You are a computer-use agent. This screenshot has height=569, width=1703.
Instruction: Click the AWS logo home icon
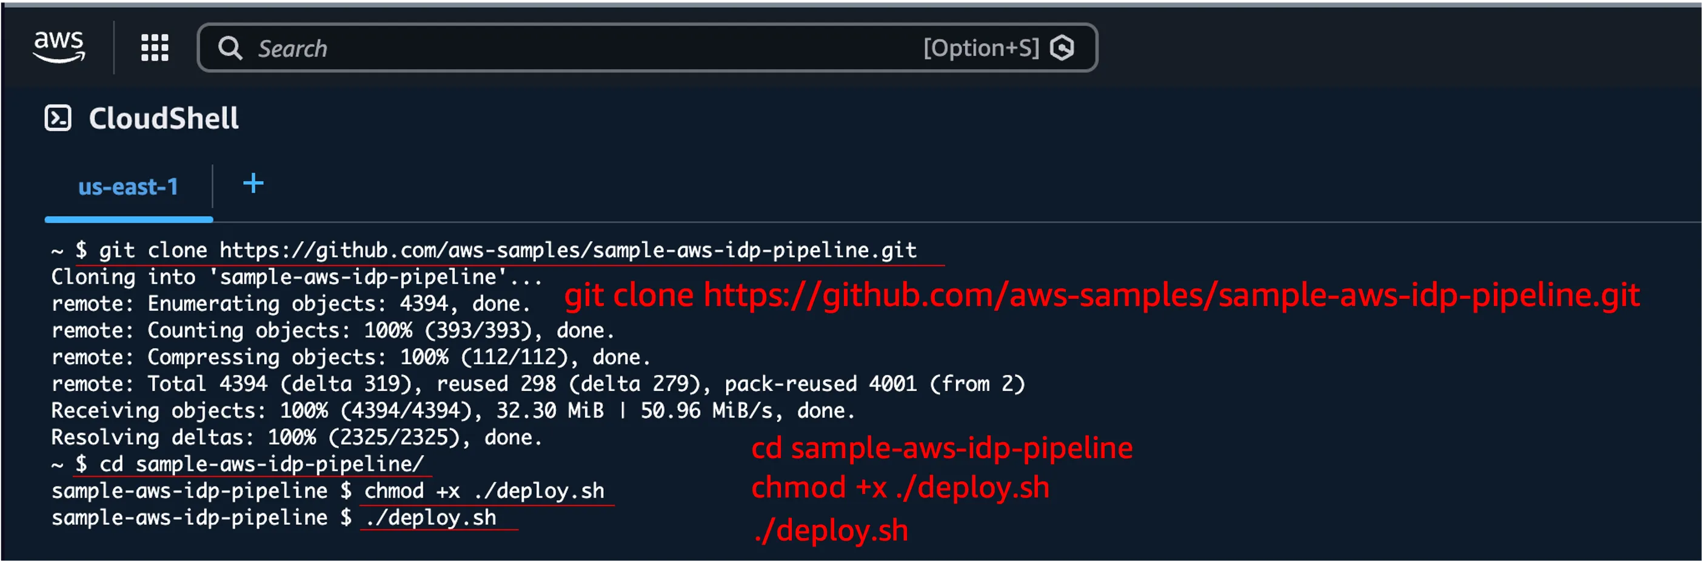point(59,47)
